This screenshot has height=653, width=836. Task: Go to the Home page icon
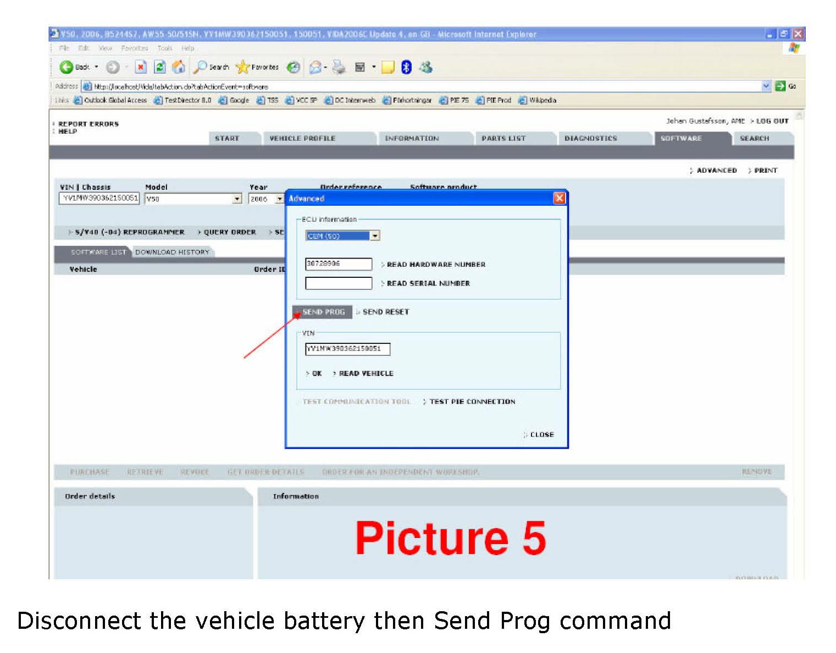click(178, 67)
